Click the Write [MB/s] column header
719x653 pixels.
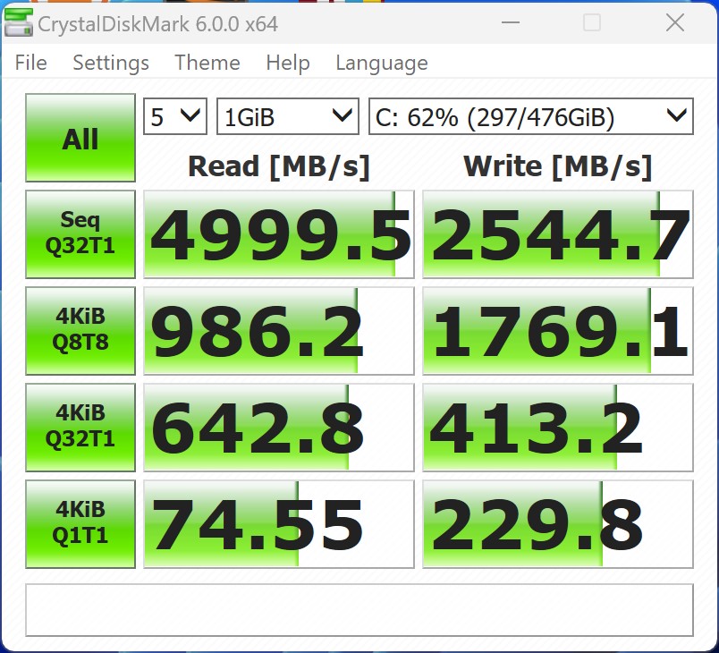click(x=558, y=166)
